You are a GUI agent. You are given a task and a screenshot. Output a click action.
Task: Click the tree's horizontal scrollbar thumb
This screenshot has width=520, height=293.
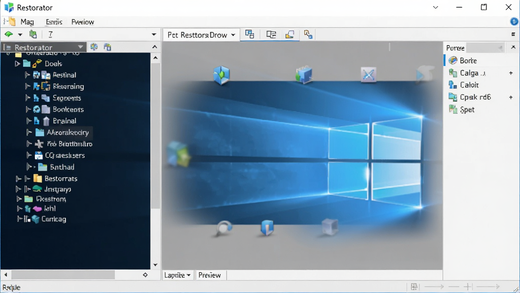click(x=63, y=275)
